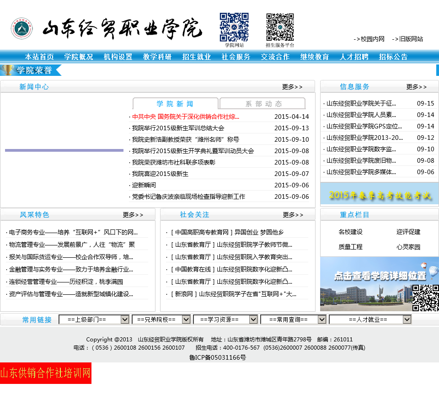Open news 我院史新浩副教授荣获"潍州名师"称号
The height and width of the screenshot is (399, 439).
(185, 139)
